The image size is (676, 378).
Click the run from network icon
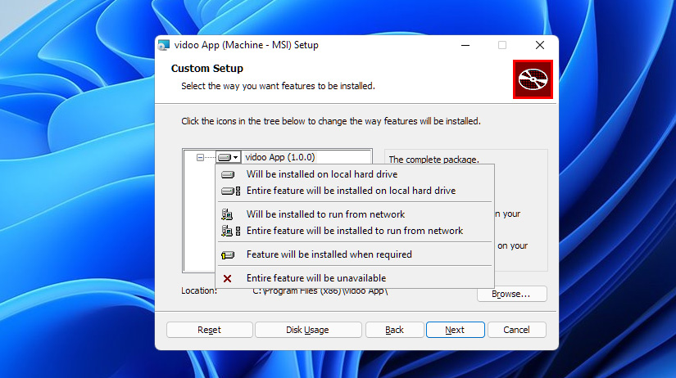(x=227, y=214)
